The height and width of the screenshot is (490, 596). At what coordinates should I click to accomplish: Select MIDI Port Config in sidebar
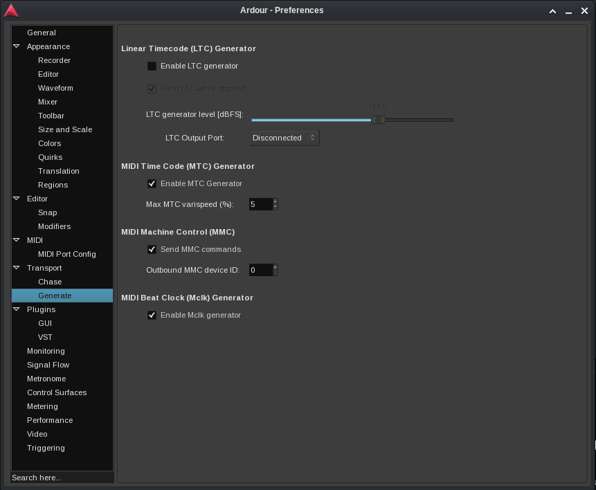pos(66,254)
